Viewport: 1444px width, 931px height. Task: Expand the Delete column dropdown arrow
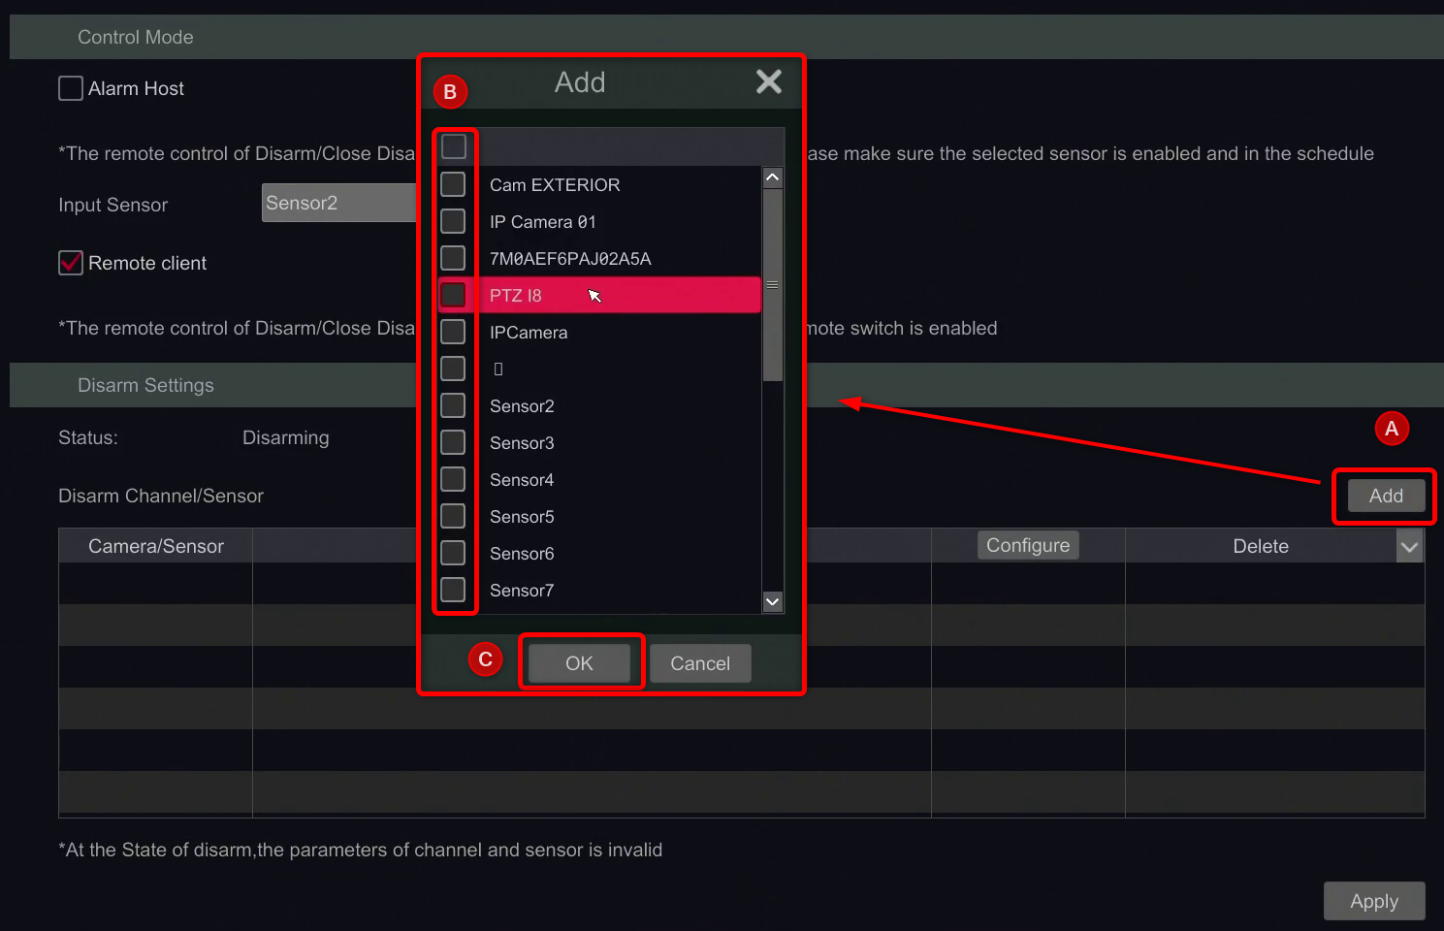[1409, 547]
